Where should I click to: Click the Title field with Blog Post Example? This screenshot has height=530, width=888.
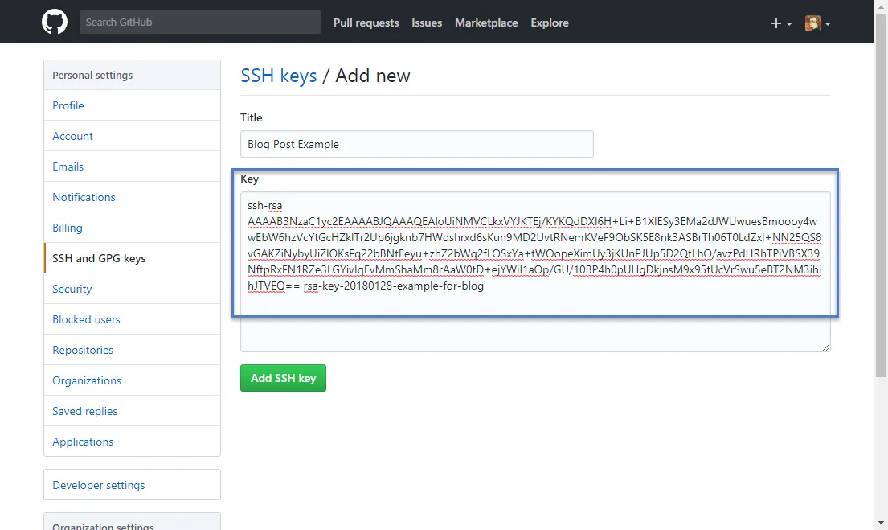[x=417, y=144]
